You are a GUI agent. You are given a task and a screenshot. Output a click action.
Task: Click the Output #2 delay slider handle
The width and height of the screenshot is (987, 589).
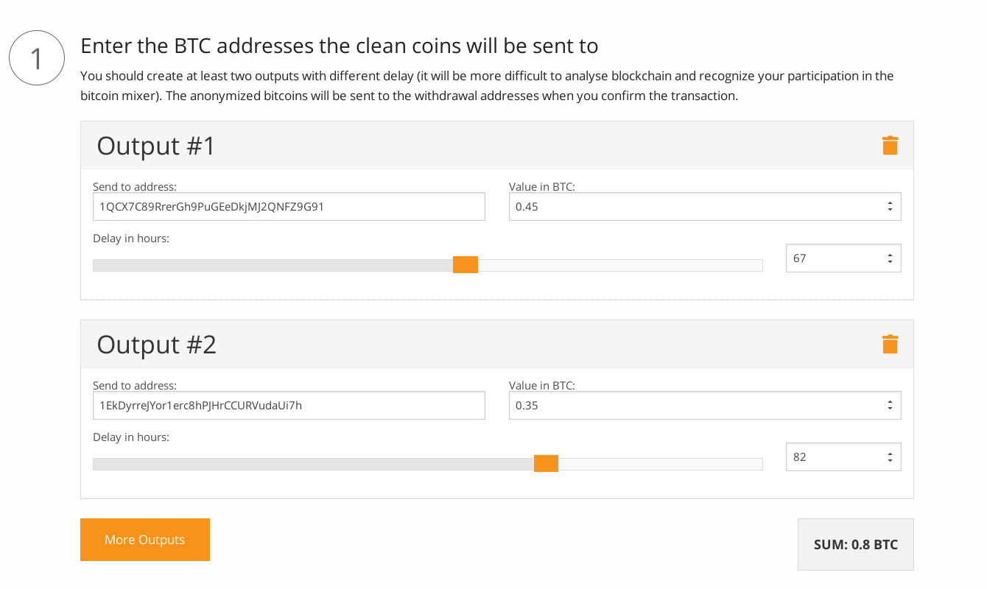click(546, 463)
